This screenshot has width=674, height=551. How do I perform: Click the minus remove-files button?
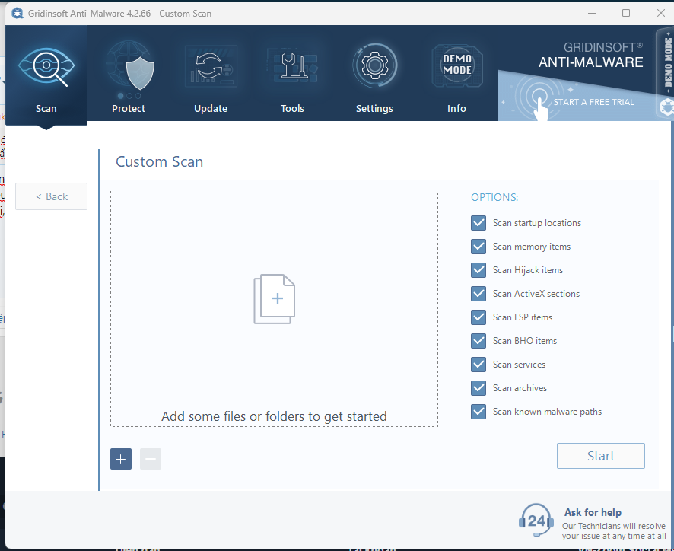click(151, 459)
